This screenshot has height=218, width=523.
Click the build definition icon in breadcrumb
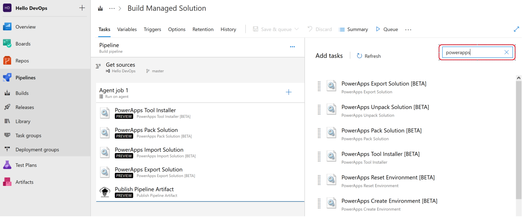101,8
